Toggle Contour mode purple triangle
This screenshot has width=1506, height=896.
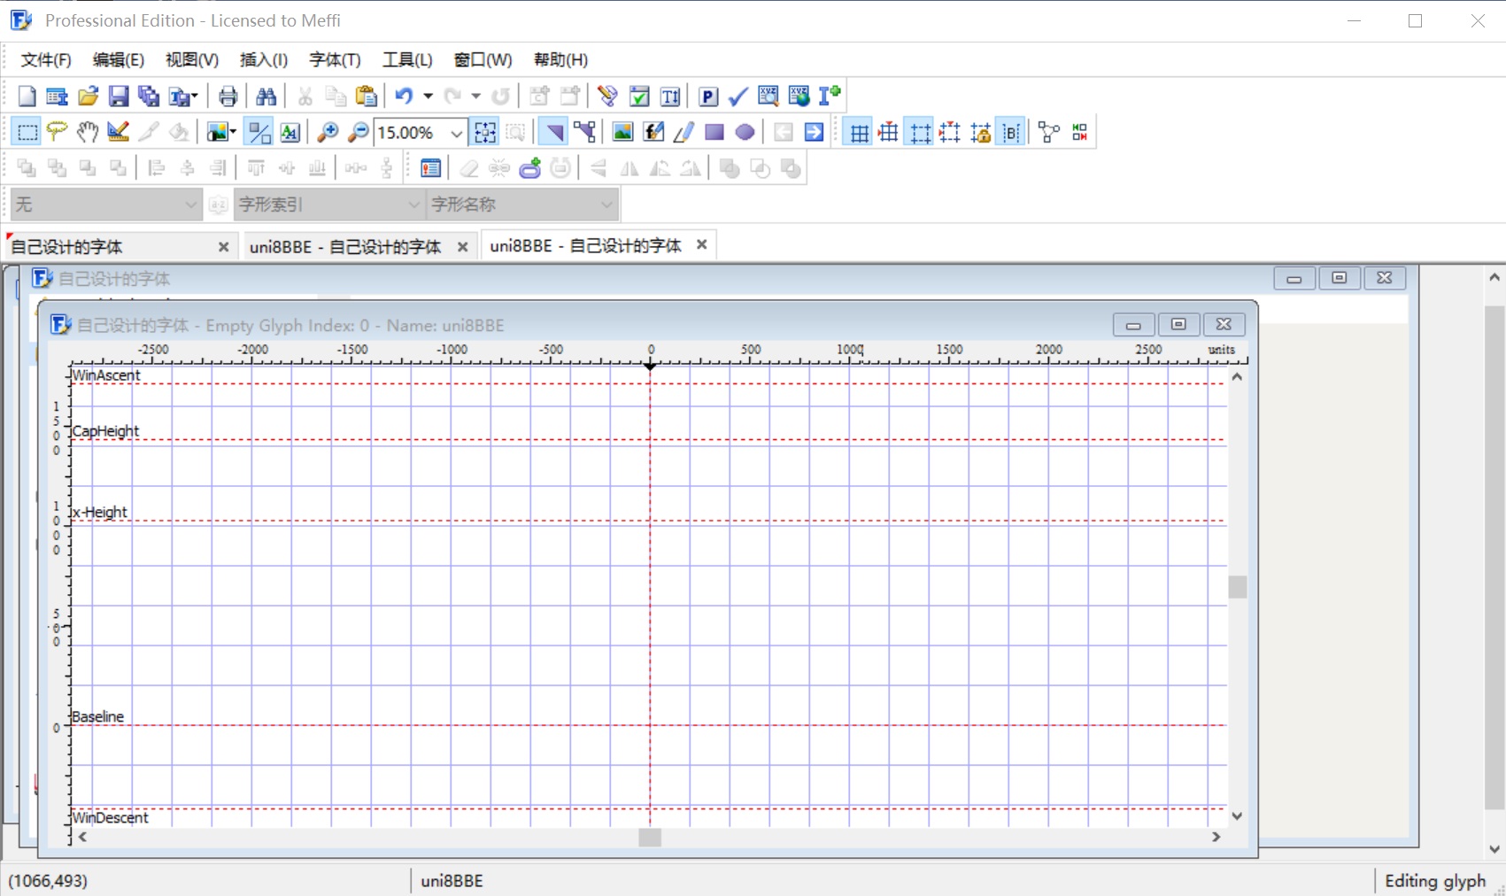[x=553, y=132]
